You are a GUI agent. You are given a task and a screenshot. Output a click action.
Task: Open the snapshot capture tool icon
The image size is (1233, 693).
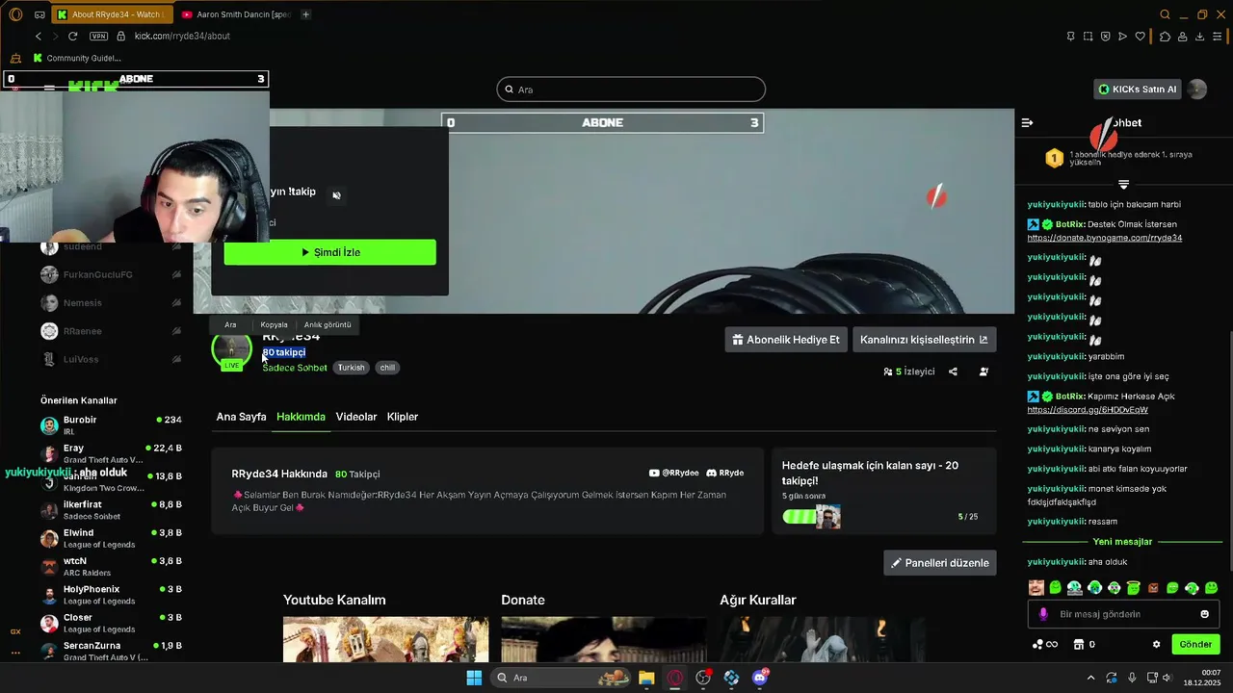click(x=1088, y=36)
